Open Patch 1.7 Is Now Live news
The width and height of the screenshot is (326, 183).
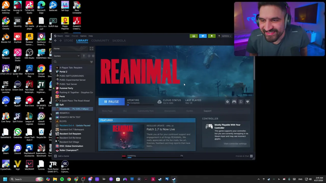tap(161, 129)
